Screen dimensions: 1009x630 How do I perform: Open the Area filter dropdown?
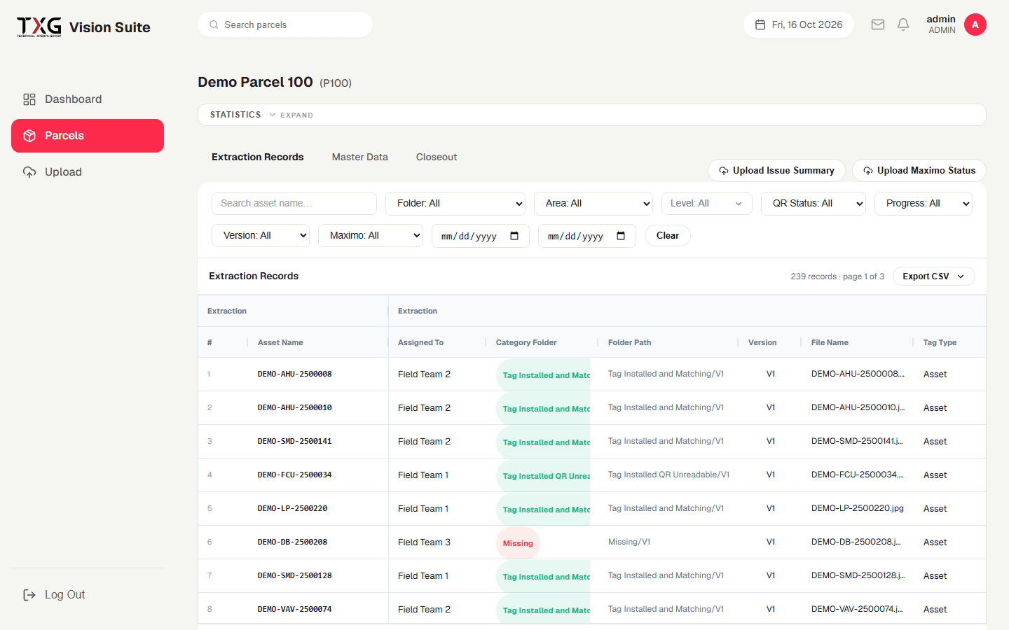point(593,204)
